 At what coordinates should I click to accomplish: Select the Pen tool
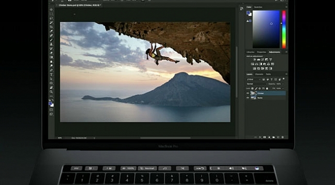51,70
